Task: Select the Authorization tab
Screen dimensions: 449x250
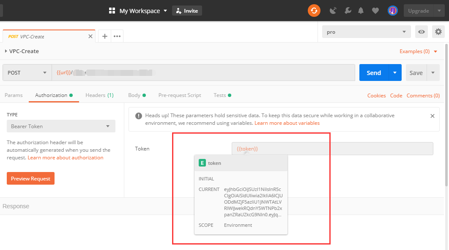Action: click(54, 95)
